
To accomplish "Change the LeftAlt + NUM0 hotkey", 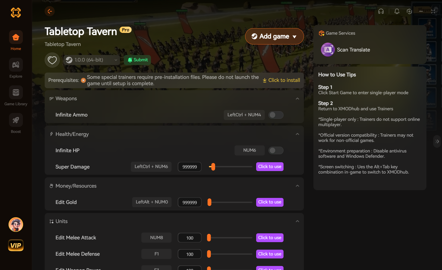I will click(152, 202).
